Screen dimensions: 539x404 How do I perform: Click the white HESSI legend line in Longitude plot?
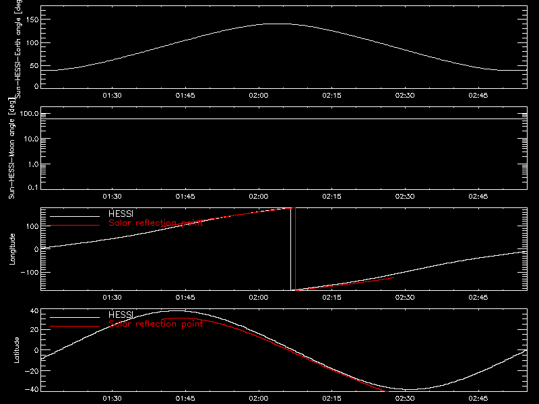[x=75, y=216]
